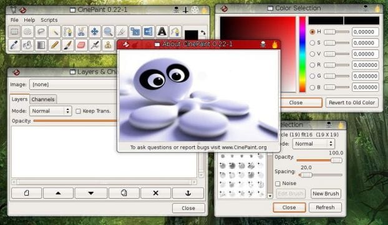Enable the Keep Trans. checkbox
The height and width of the screenshot is (225, 388).
tap(78, 111)
